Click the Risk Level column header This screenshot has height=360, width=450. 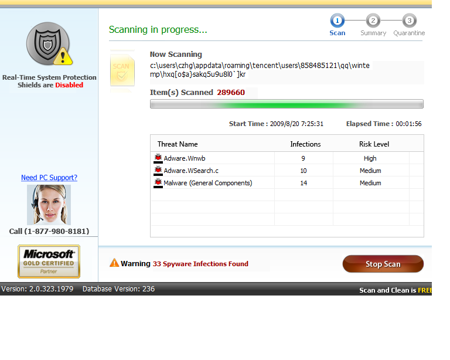374,144
